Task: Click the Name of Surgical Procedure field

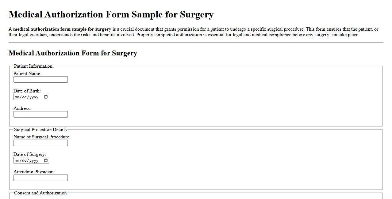Action: [x=40, y=143]
